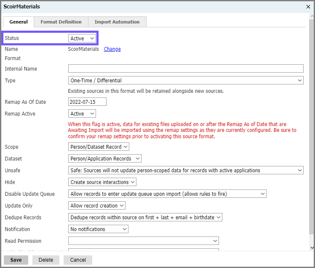
Task: Open the Unsafe dropdown
Action: point(186,171)
